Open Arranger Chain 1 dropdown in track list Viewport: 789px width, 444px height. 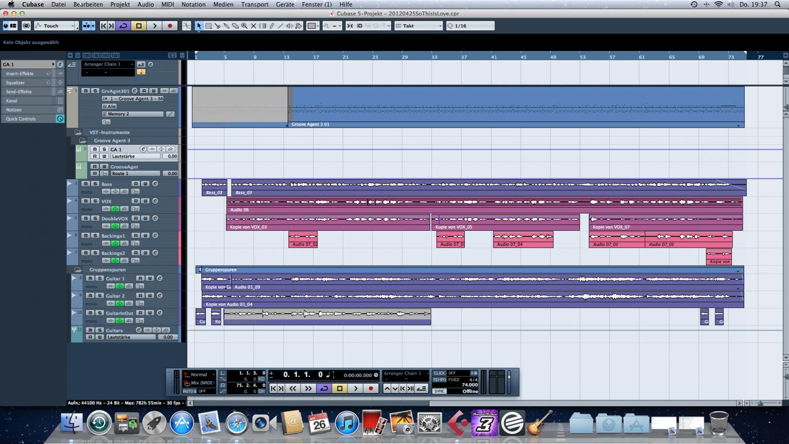(x=108, y=64)
